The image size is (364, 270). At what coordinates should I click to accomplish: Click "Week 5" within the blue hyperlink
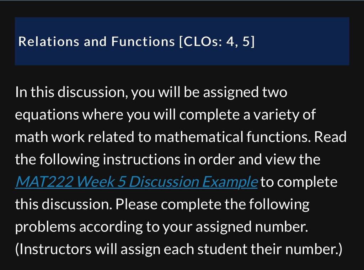click(101, 181)
